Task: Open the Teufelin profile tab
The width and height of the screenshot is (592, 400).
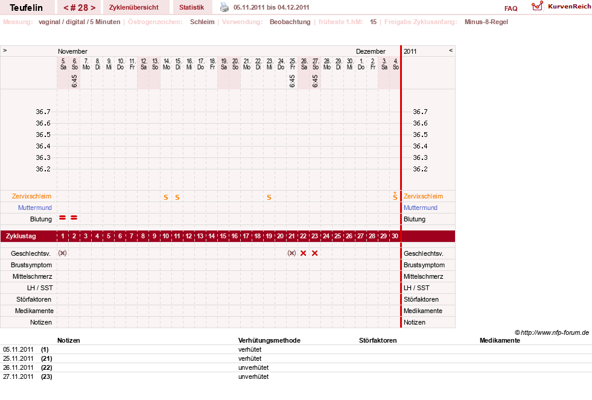Action: tap(26, 8)
